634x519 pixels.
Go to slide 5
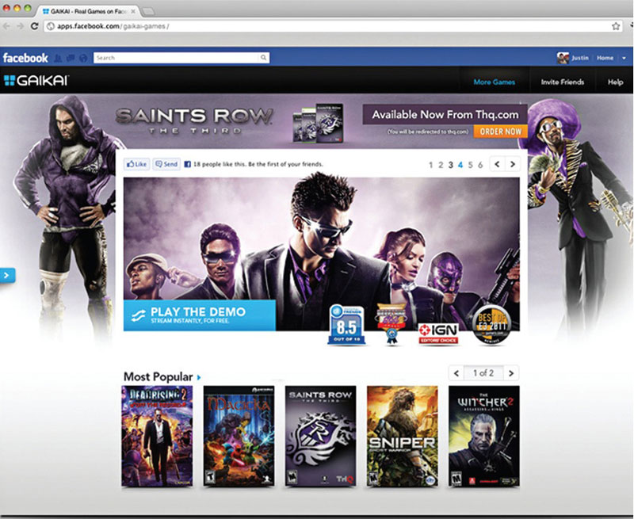pos(470,165)
